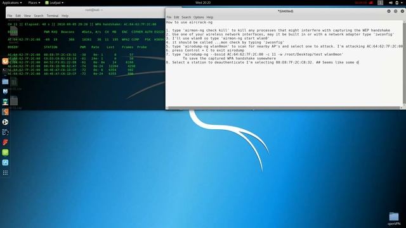Show all applications grid in the dock

(x=5, y=173)
